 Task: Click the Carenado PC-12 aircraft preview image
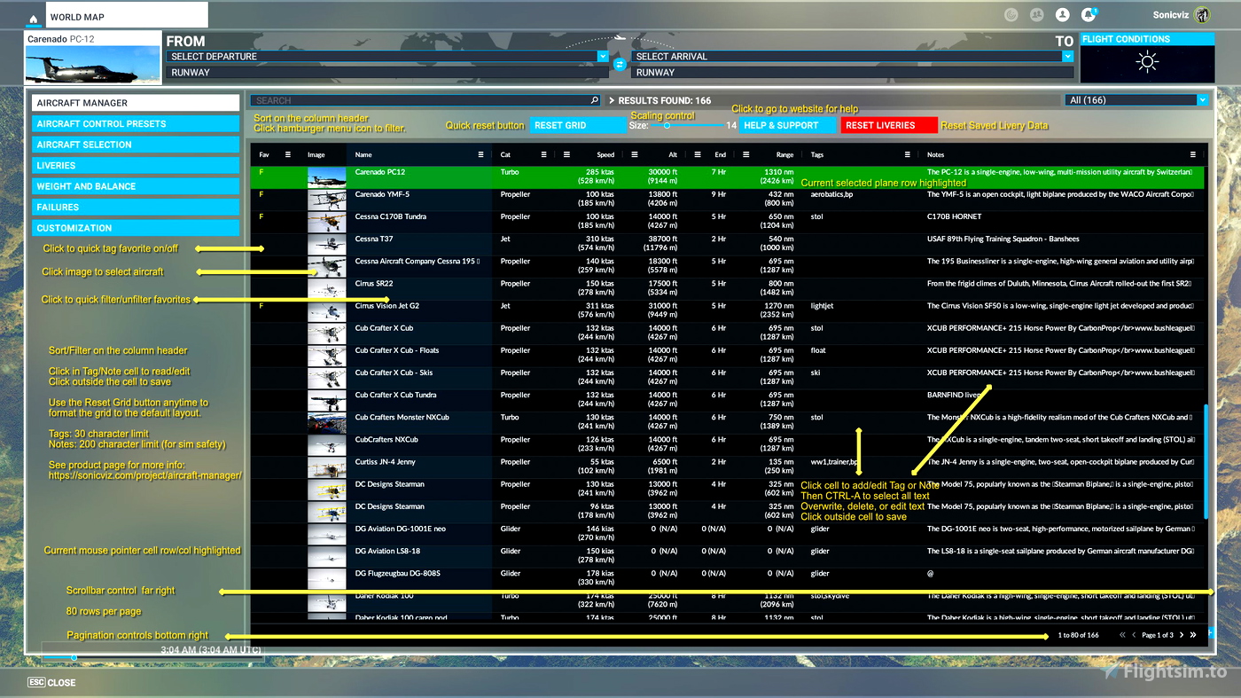[x=92, y=65]
